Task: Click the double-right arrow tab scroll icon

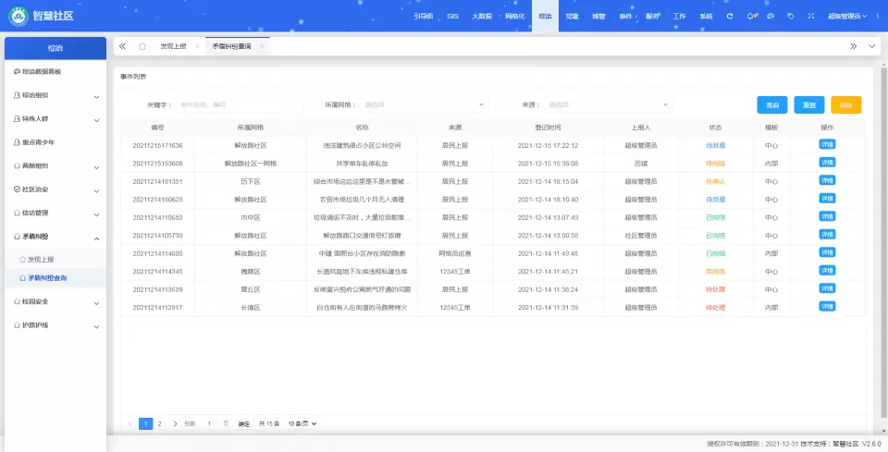Action: pyautogui.click(x=852, y=45)
